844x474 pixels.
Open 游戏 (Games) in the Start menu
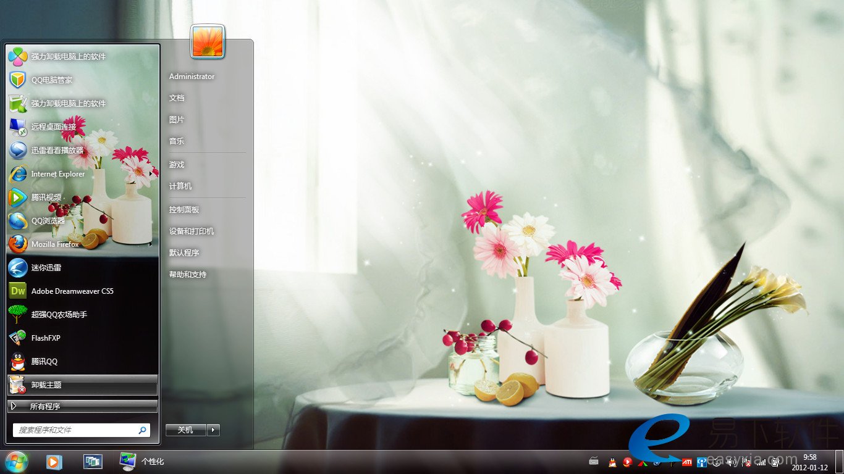177,165
